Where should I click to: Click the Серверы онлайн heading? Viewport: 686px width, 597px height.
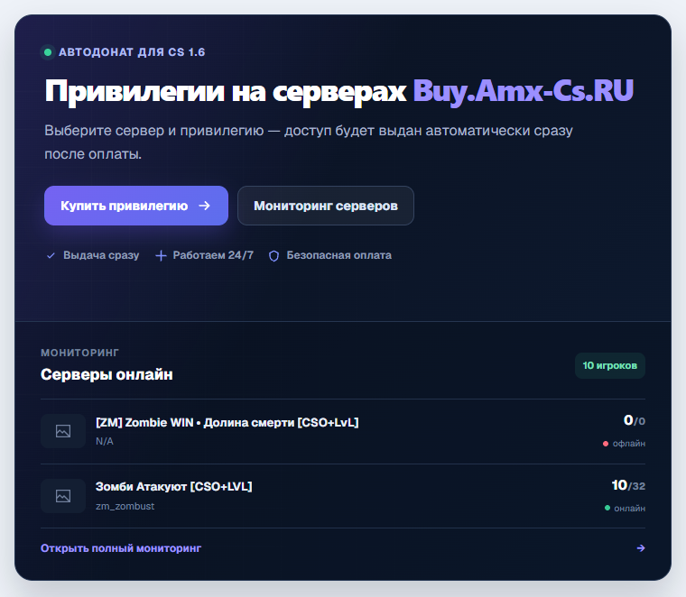coord(107,374)
